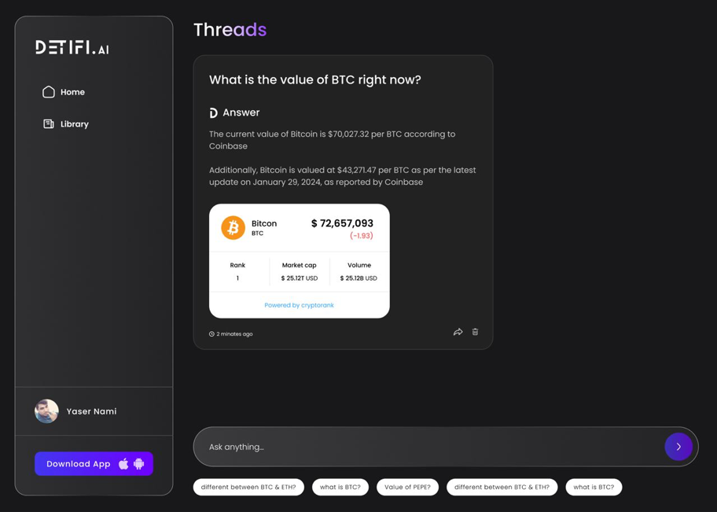Screen dimensions: 717x512
Task: Select the 'Value of PEPE?' suggestion chip
Action: pyautogui.click(x=407, y=487)
